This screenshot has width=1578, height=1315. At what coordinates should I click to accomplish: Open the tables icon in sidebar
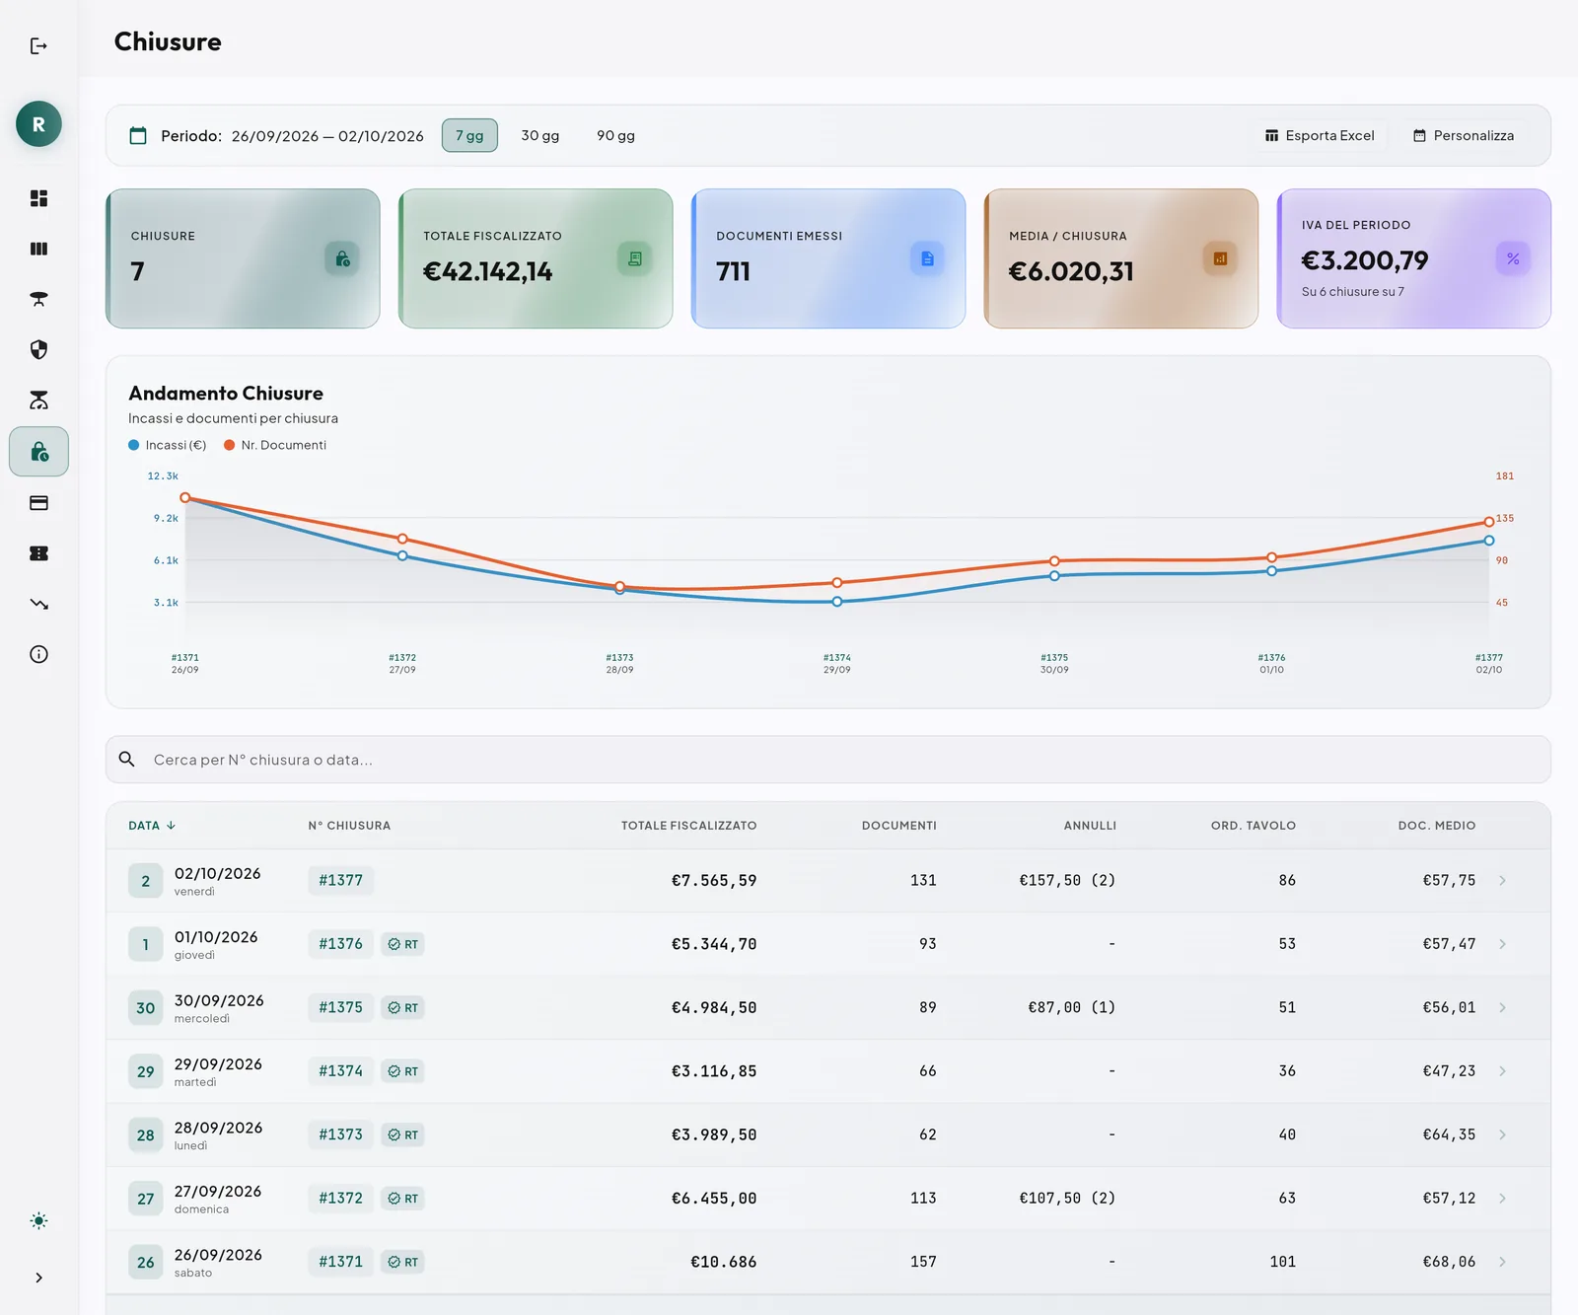pos(38,299)
